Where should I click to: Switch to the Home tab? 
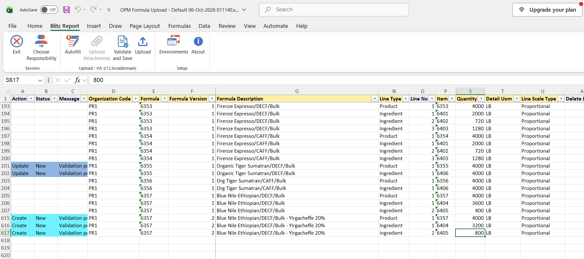pos(35,26)
